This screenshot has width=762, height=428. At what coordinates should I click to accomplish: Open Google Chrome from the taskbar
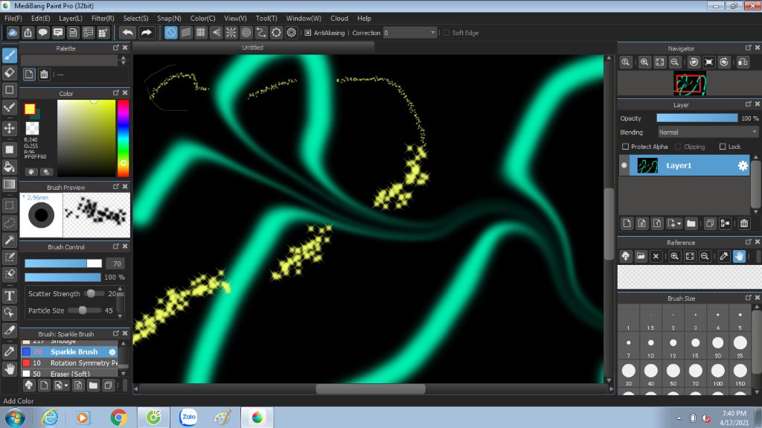point(118,418)
